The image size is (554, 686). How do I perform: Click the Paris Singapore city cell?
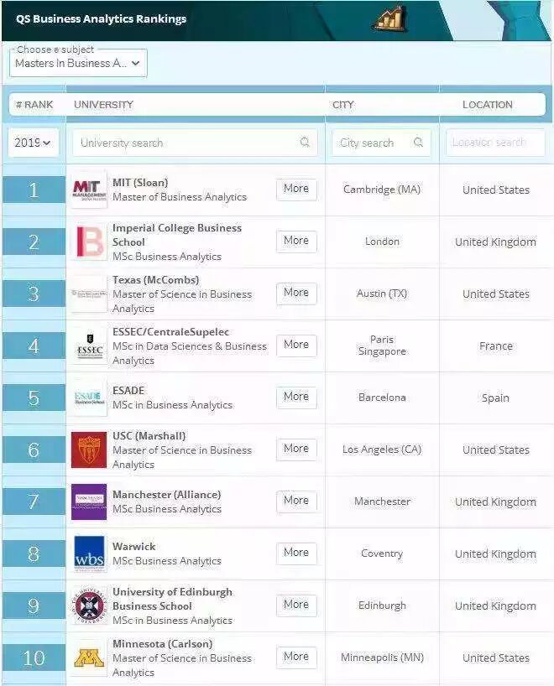[x=382, y=346]
